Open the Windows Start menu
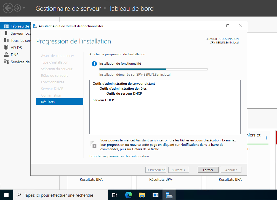 [x=6, y=195]
